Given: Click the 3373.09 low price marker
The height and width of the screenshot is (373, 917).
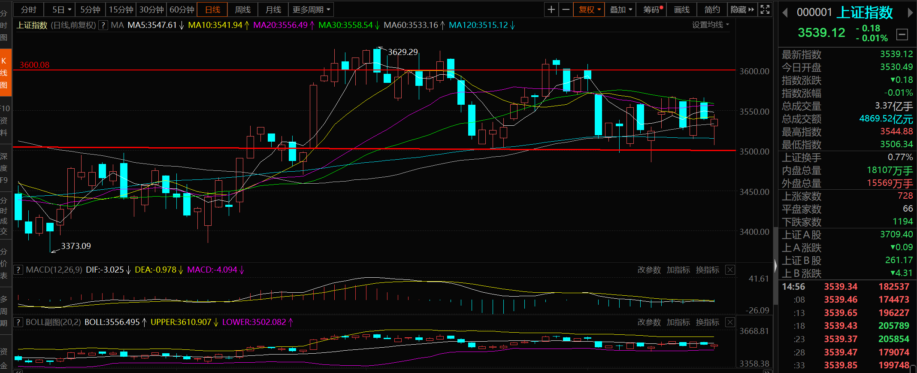Looking at the screenshot, I should pyautogui.click(x=76, y=246).
